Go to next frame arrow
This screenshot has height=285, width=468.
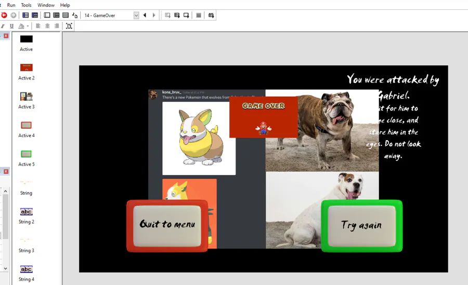(x=154, y=15)
